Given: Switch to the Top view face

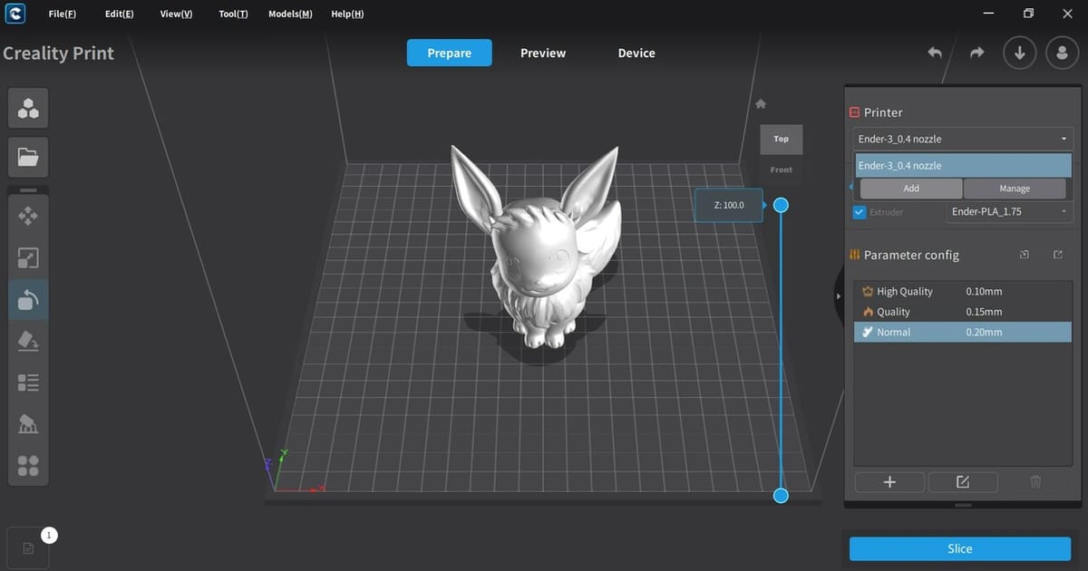Looking at the screenshot, I should tap(781, 139).
